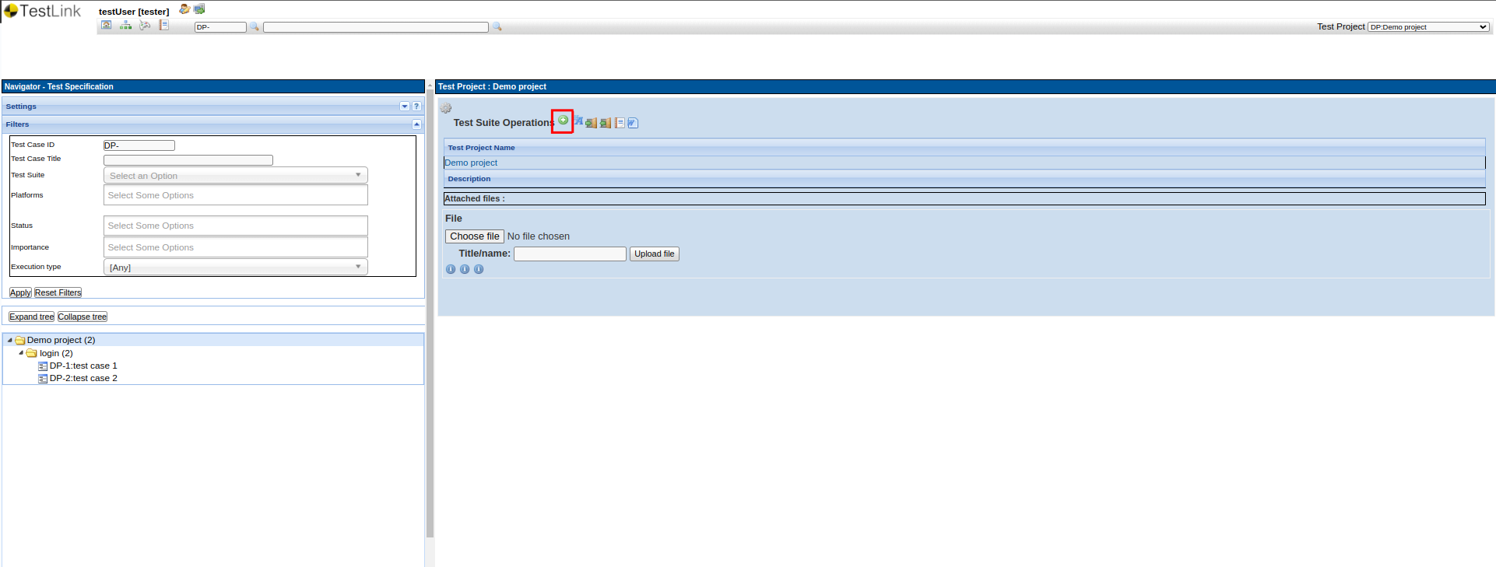Collapse the Filters panel

coord(416,124)
